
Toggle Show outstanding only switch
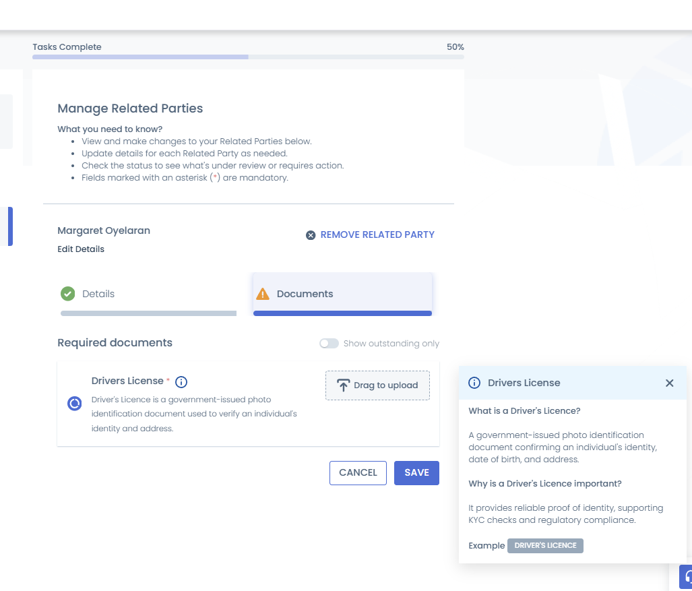click(329, 344)
